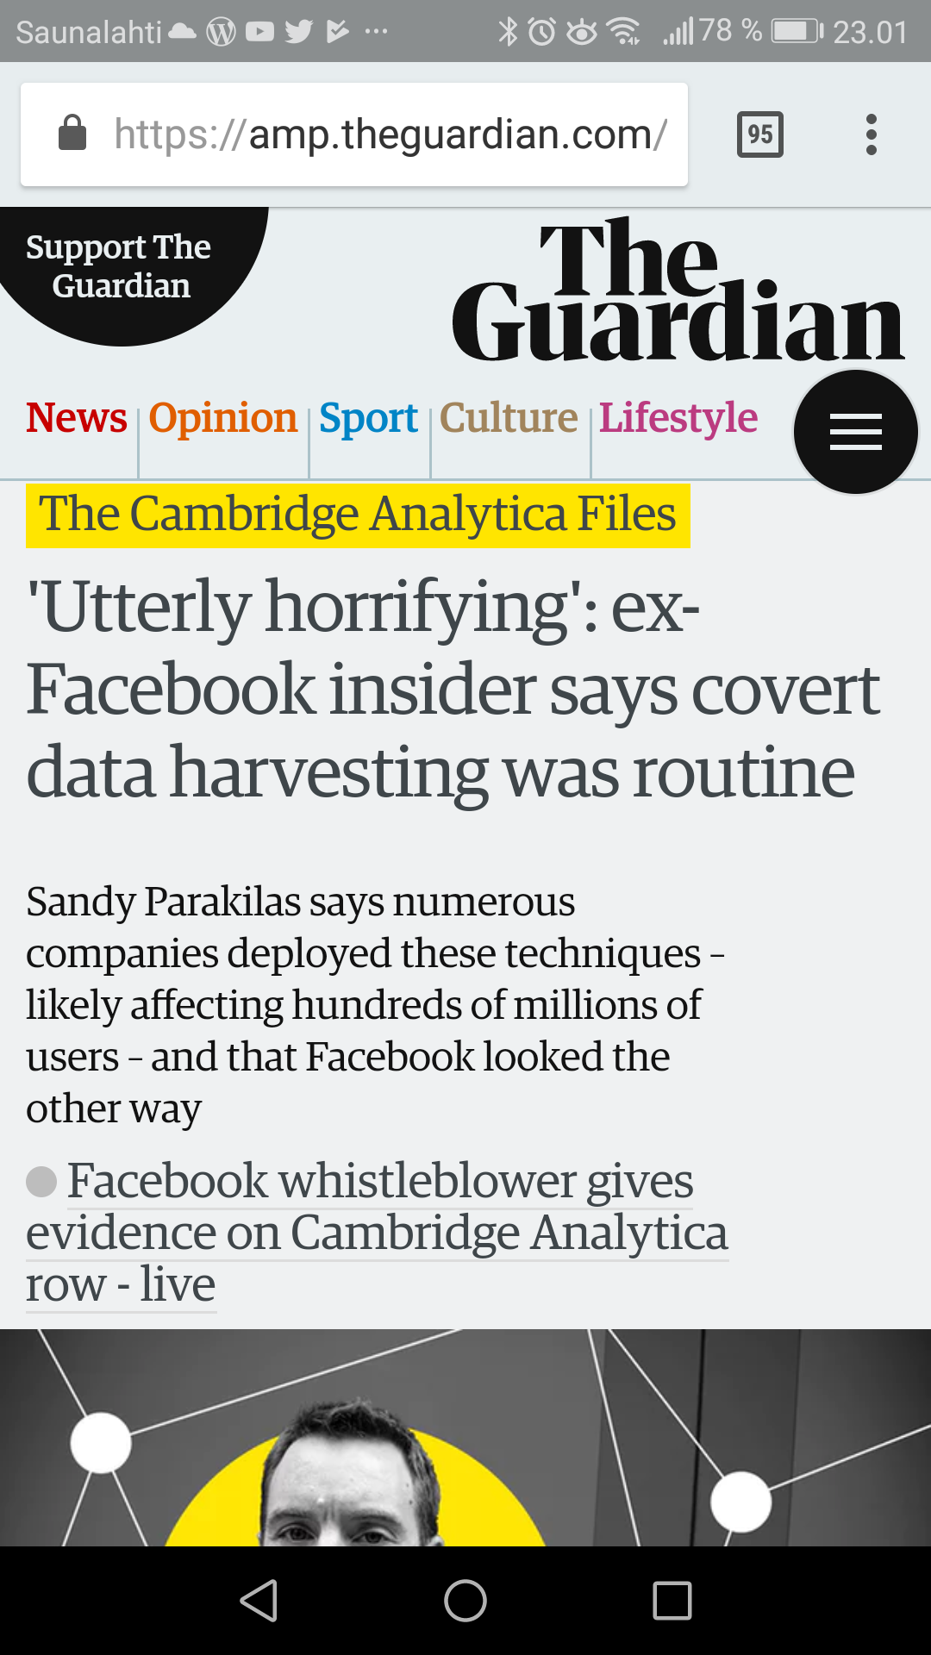Open the Facebook whistleblower live coverage link
Image resolution: width=931 pixels, height=1655 pixels.
coord(377,1233)
